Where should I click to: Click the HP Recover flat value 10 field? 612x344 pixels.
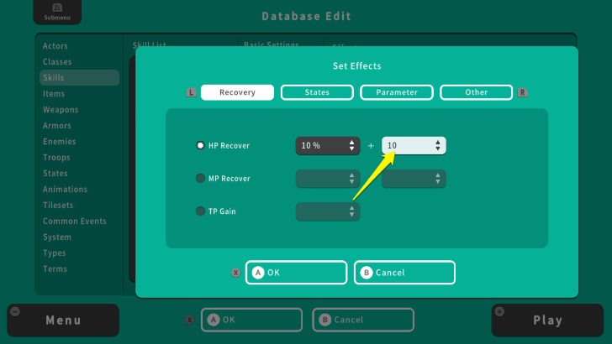click(x=414, y=146)
